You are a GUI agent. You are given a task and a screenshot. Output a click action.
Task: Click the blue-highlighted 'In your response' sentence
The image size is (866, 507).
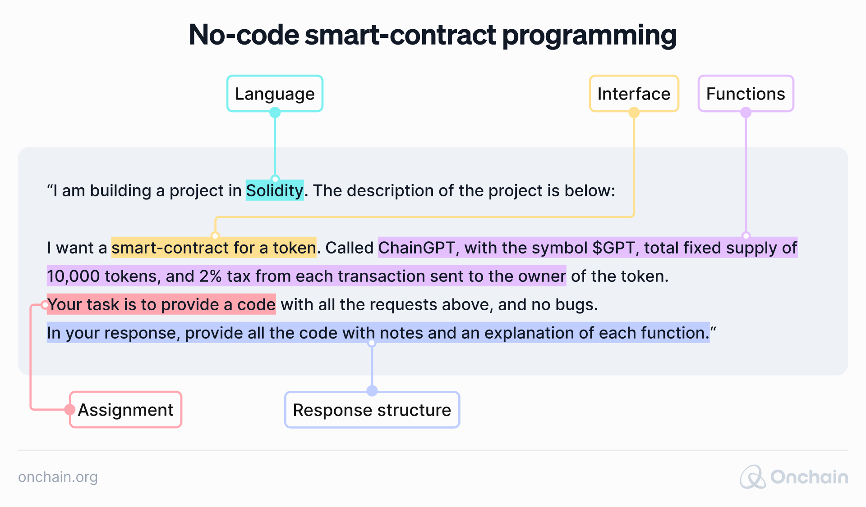pyautogui.click(x=378, y=333)
